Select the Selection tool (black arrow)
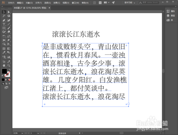Viewport: 178px width, 135px height. (x=4, y=12)
